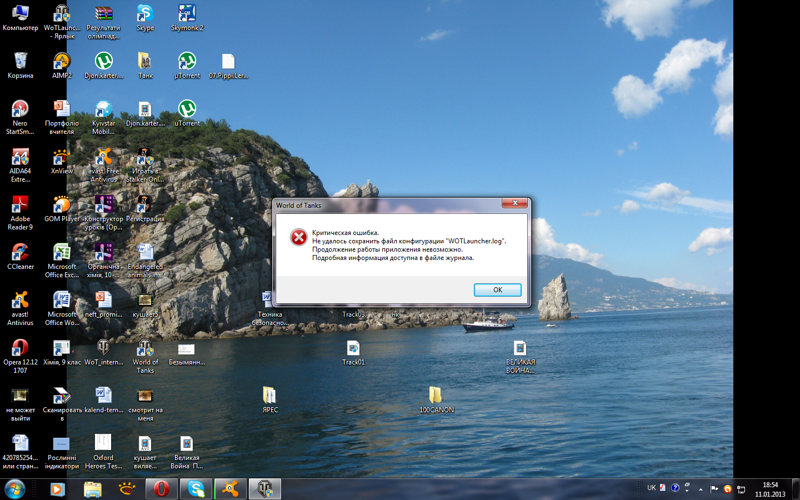Viewport: 800px width, 500px height.
Task: Click OK in the World of Tanks error dialog
Action: coord(497,290)
